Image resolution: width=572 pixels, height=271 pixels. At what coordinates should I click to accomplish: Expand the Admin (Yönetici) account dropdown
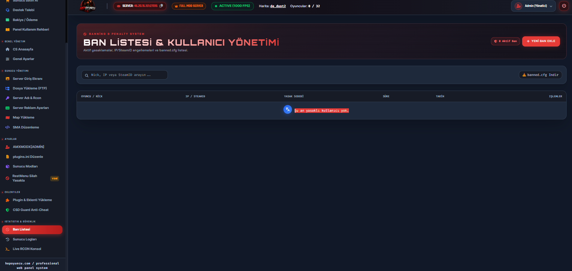point(533,6)
